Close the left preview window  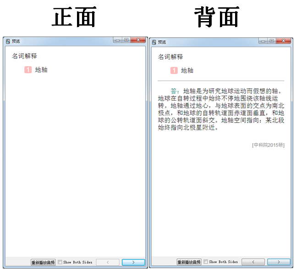pos(138,40)
